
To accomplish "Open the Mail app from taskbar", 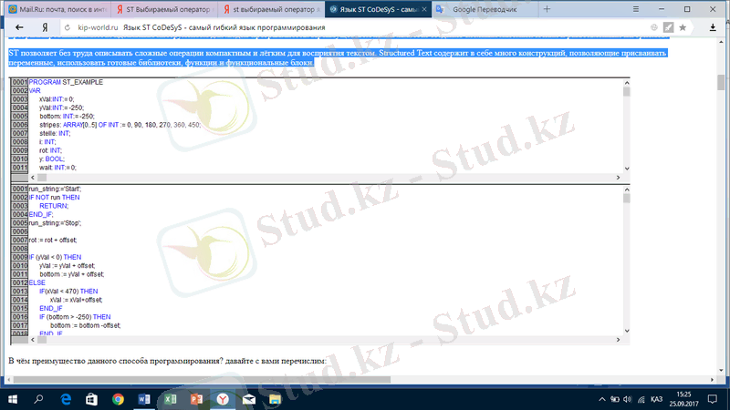I will (248, 399).
